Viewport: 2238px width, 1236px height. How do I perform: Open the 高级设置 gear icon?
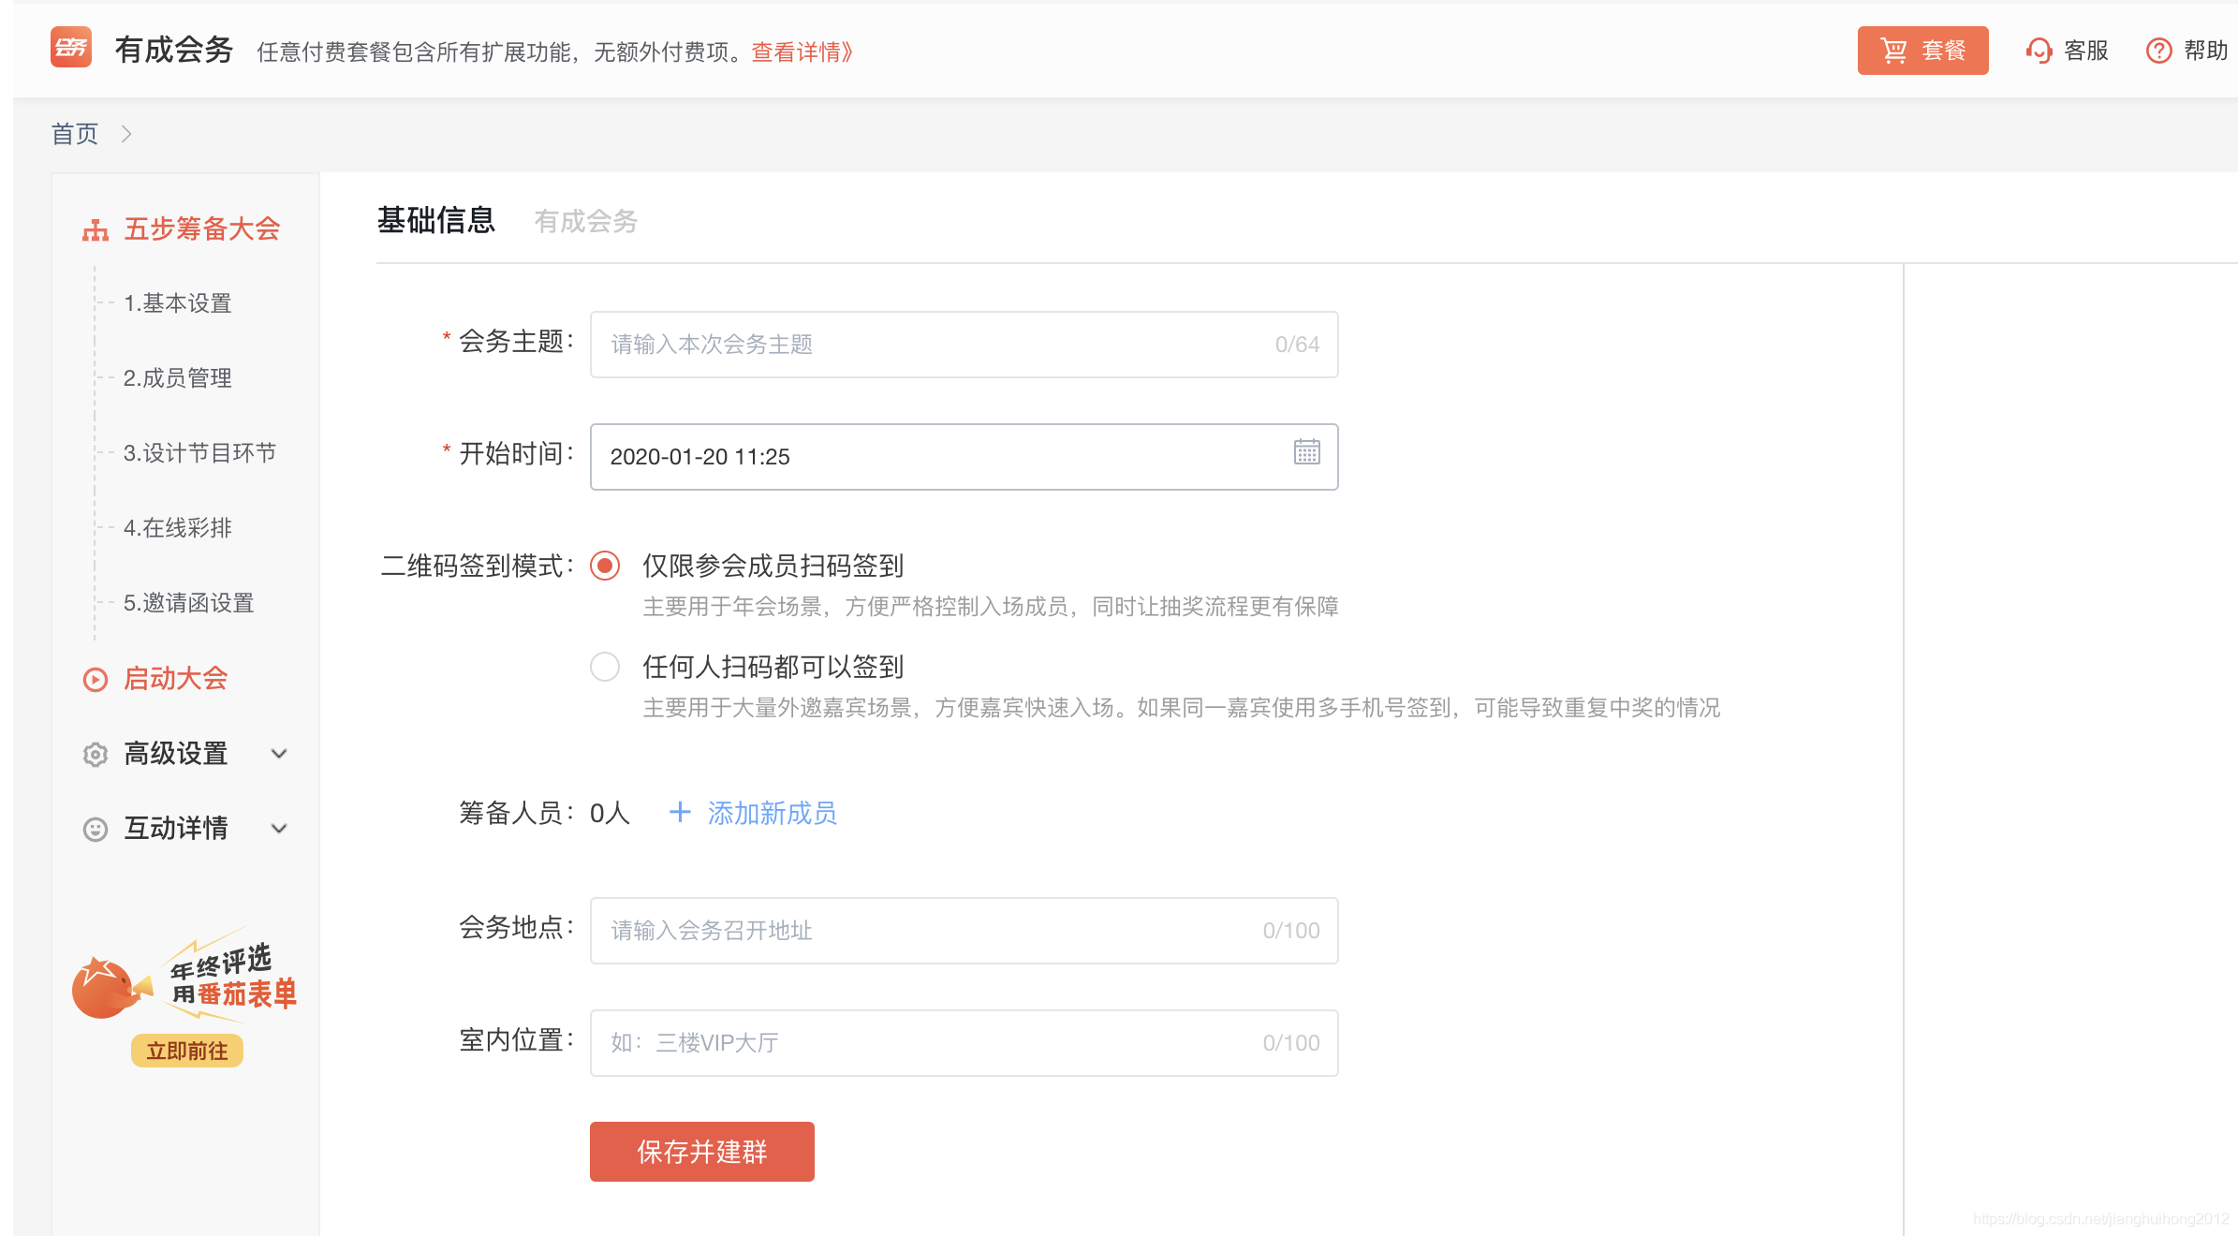click(95, 754)
